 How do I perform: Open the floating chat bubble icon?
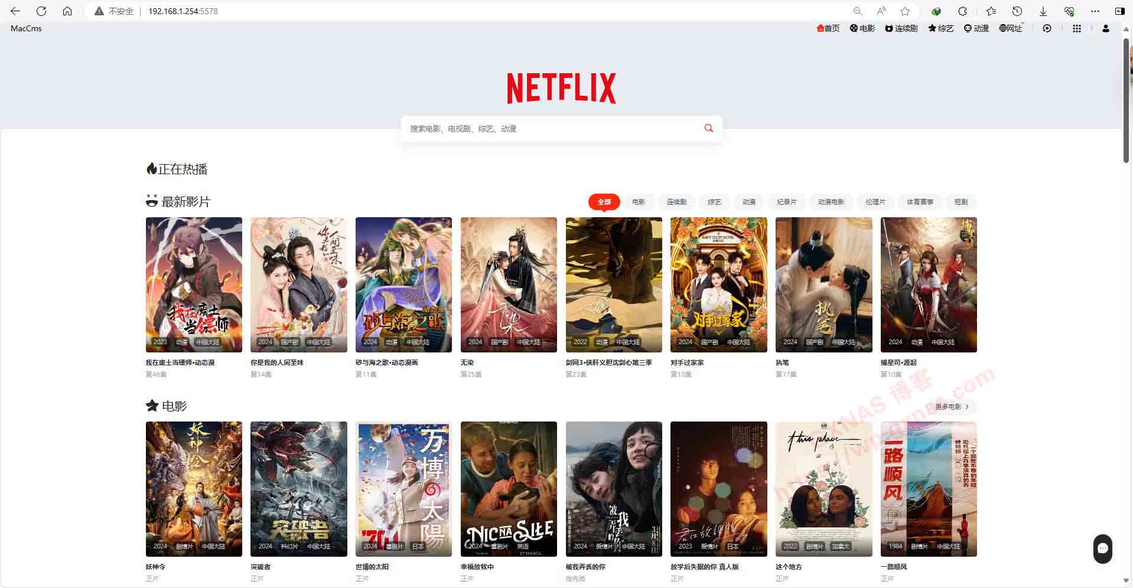[x=1102, y=548]
